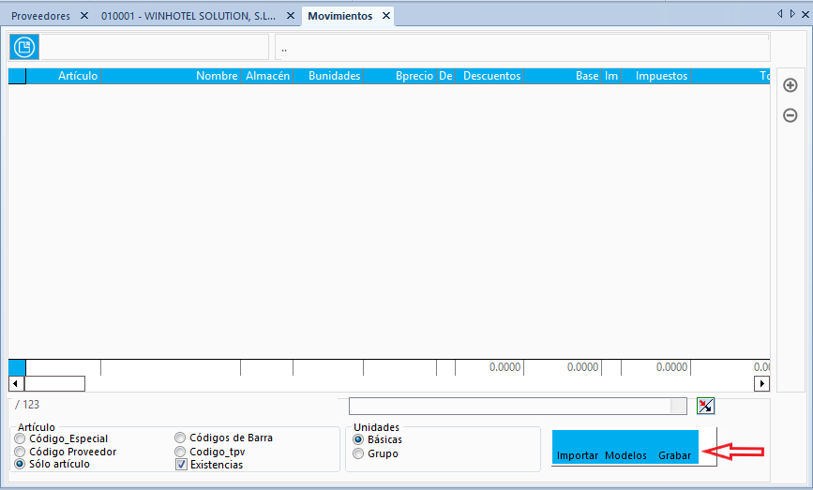Click the Base column header
This screenshot has width=813, height=490.
(563, 76)
